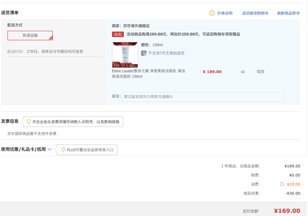Click the ¥169.00 total payable amount
This screenshot has height=216, width=308.
click(287, 211)
